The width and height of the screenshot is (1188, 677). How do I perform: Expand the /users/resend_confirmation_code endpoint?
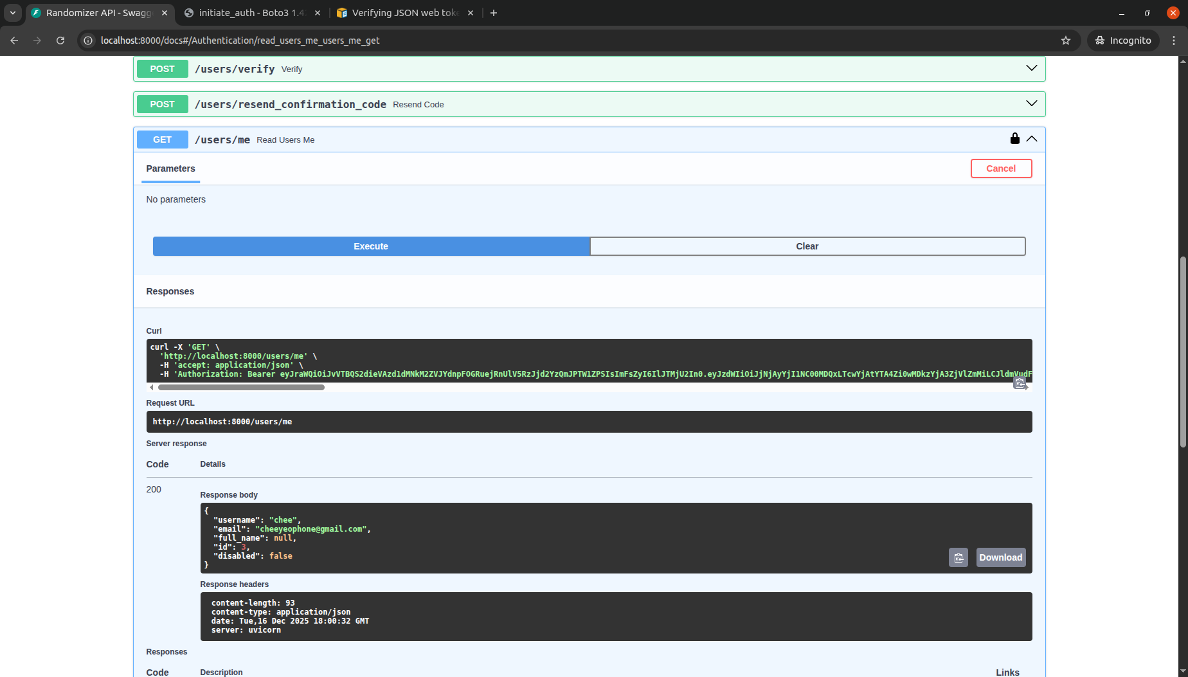click(1032, 103)
